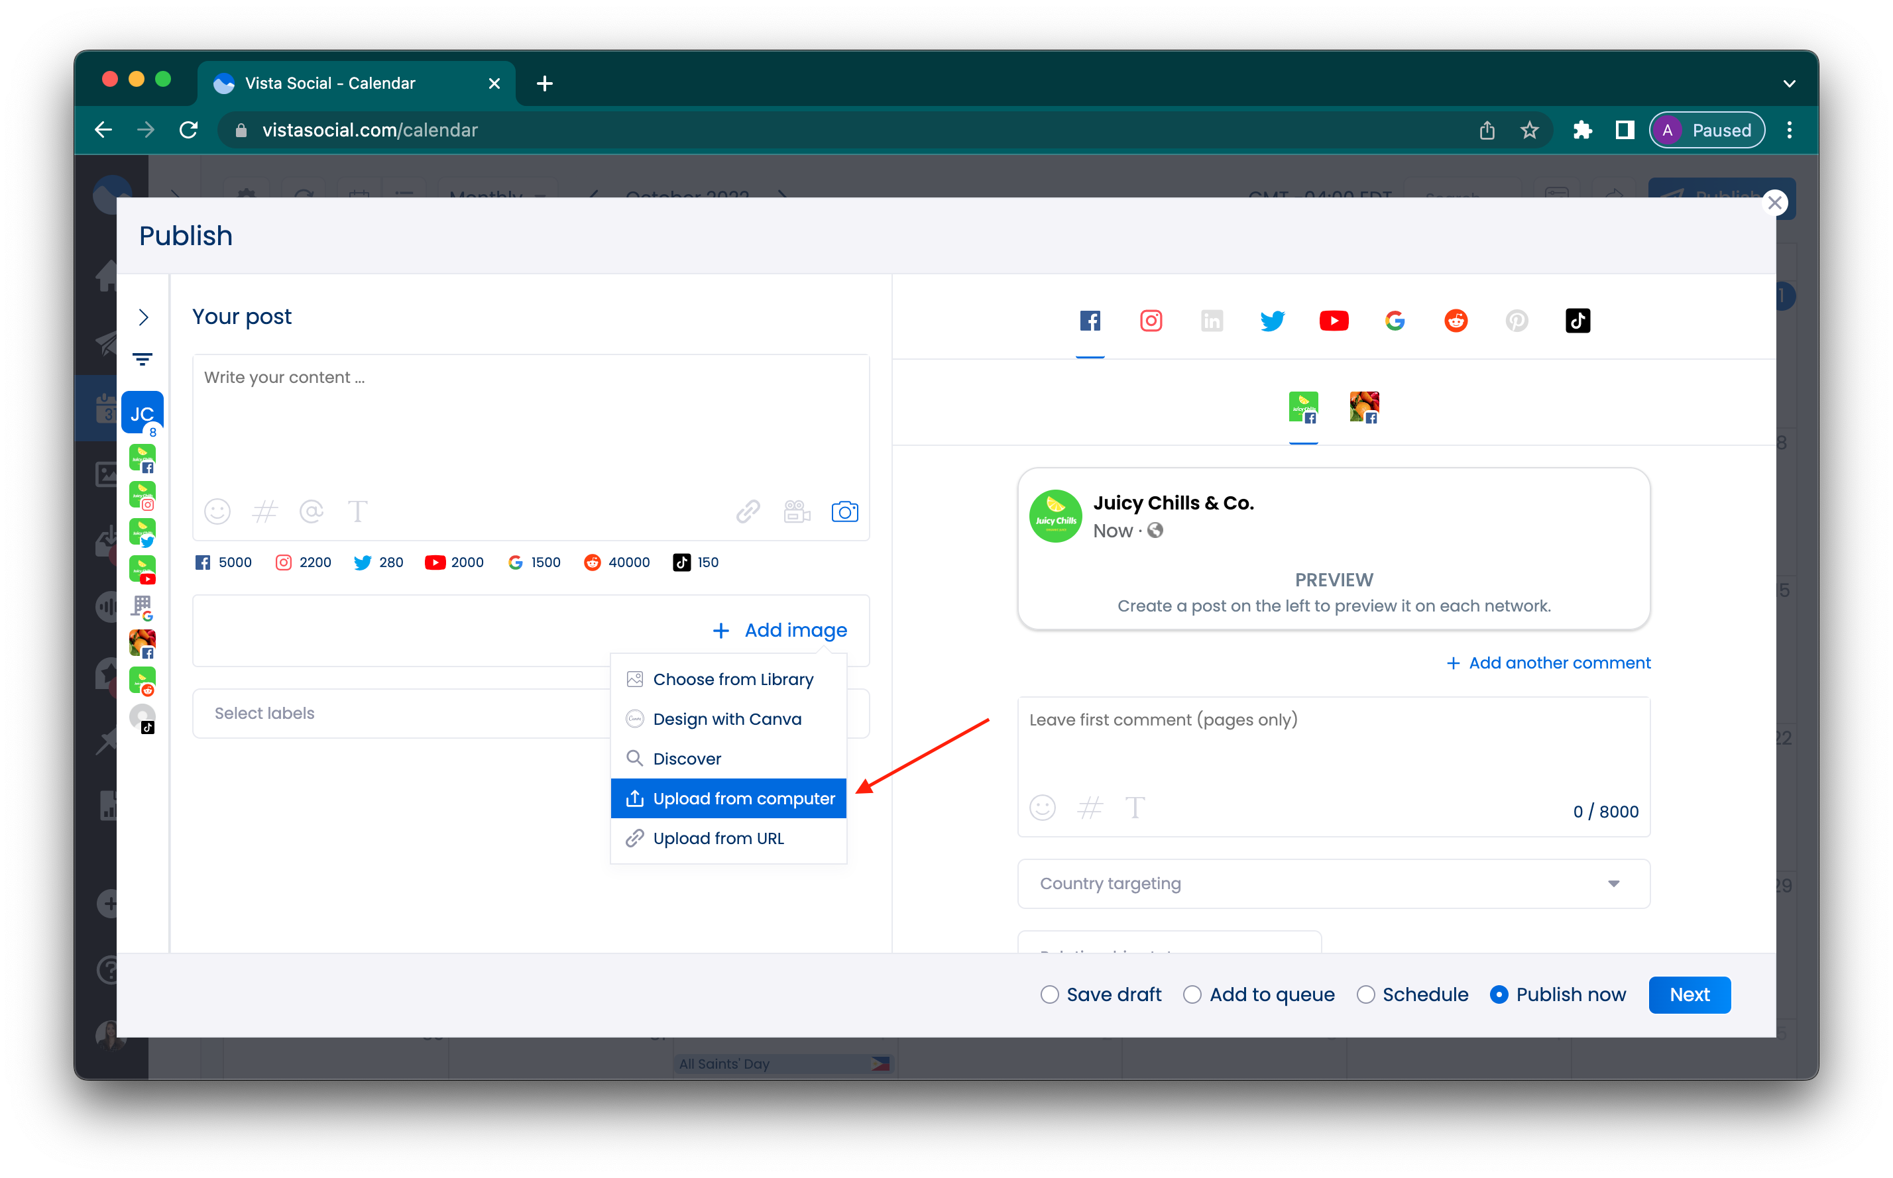
Task: Select Design with Canva option
Action: pyautogui.click(x=728, y=719)
